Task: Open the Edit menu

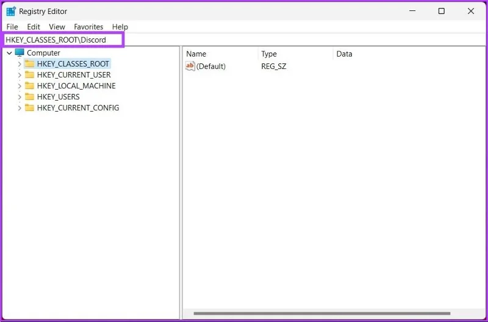Action: tap(34, 27)
